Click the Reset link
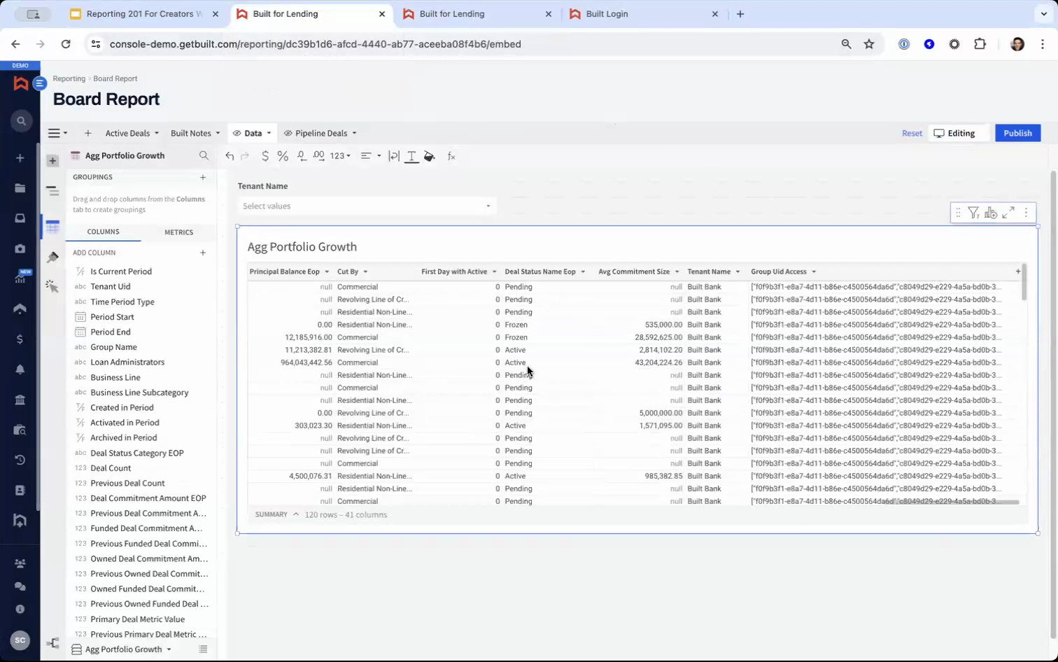This screenshot has width=1058, height=662. coord(912,133)
